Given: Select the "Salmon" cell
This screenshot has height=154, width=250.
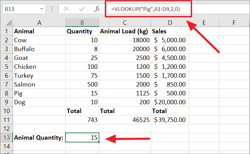Looking at the screenshot, I should point(39,84).
